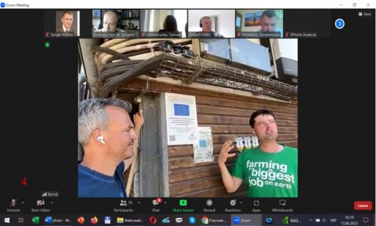Toggle Start Video on

click(41, 206)
